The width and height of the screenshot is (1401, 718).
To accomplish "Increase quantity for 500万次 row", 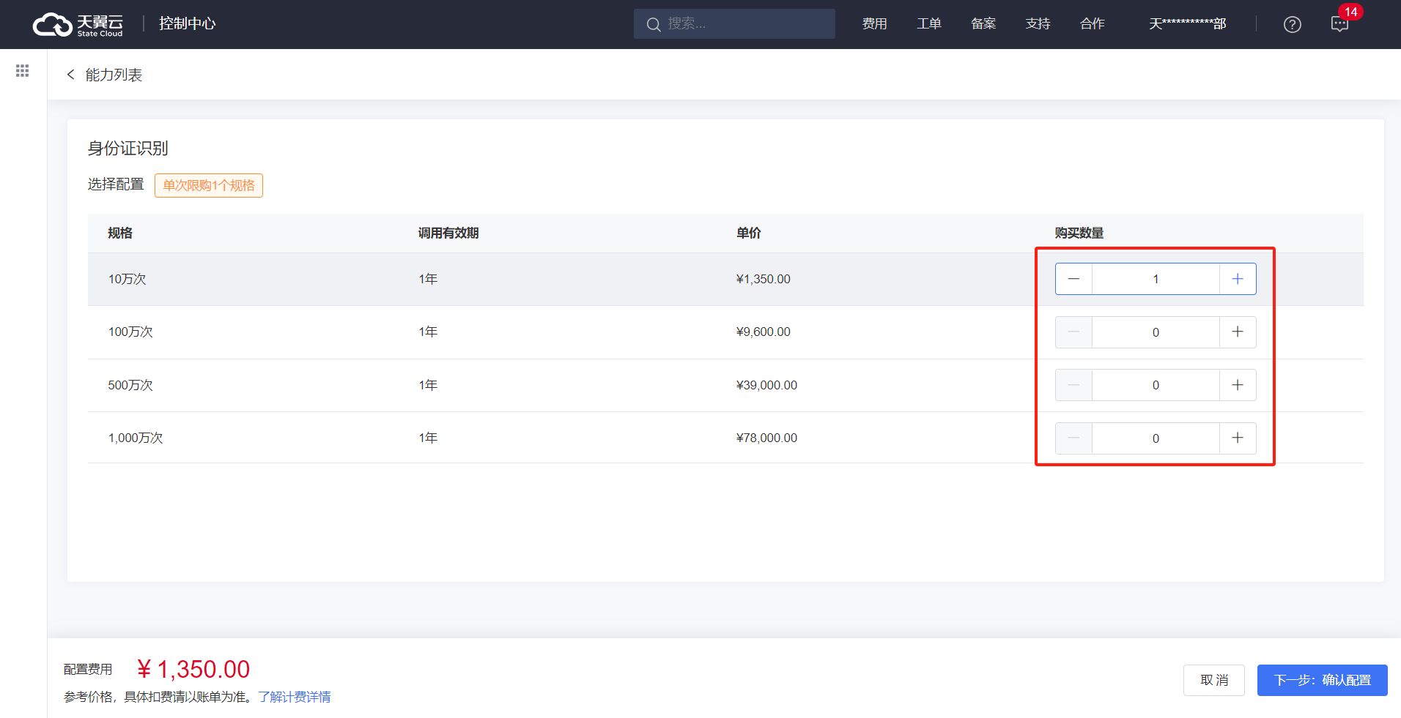I will [1238, 385].
